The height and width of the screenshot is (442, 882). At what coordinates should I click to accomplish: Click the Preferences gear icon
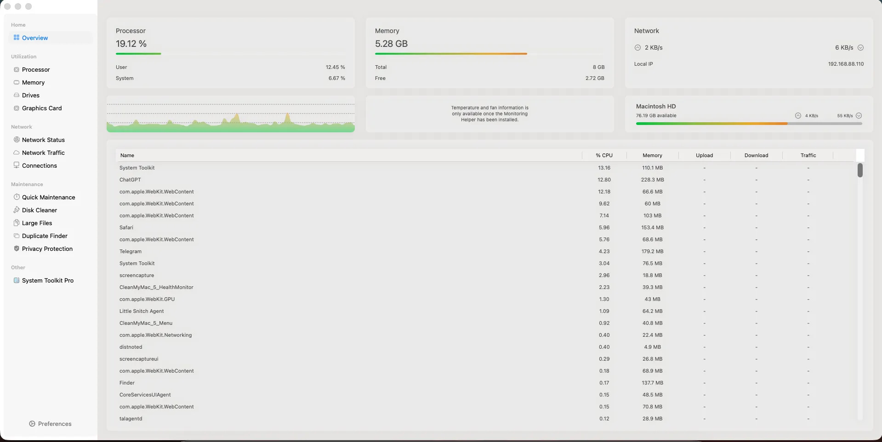32,424
